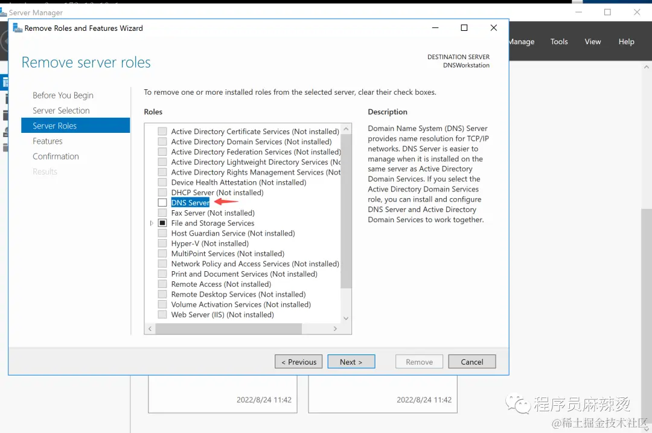The image size is (652, 433).
Task: Click the roles list horizontal scrollbar thumb
Action: click(x=229, y=329)
